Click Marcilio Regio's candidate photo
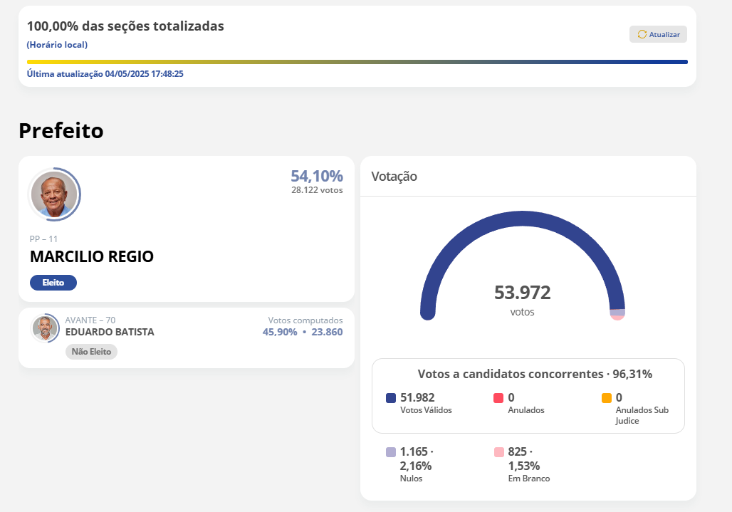732x512 pixels. point(54,194)
